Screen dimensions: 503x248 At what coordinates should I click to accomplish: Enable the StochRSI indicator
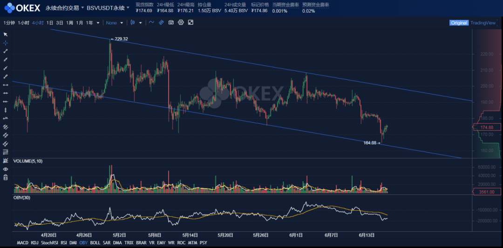pos(49,243)
